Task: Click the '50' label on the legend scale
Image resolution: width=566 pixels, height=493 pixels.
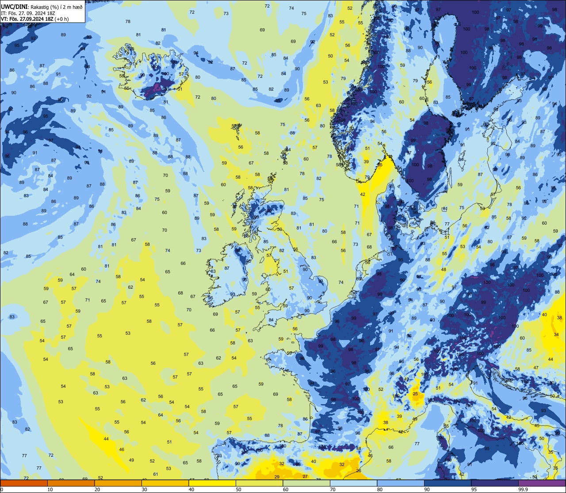Action: [x=239, y=489]
